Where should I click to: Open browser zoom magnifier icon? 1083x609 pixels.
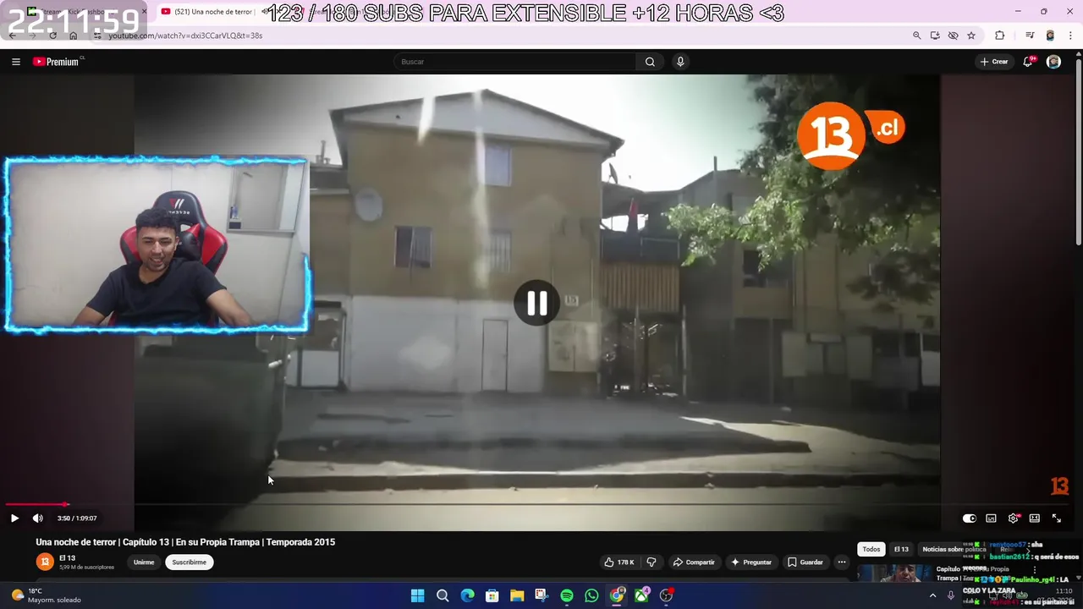tap(916, 36)
